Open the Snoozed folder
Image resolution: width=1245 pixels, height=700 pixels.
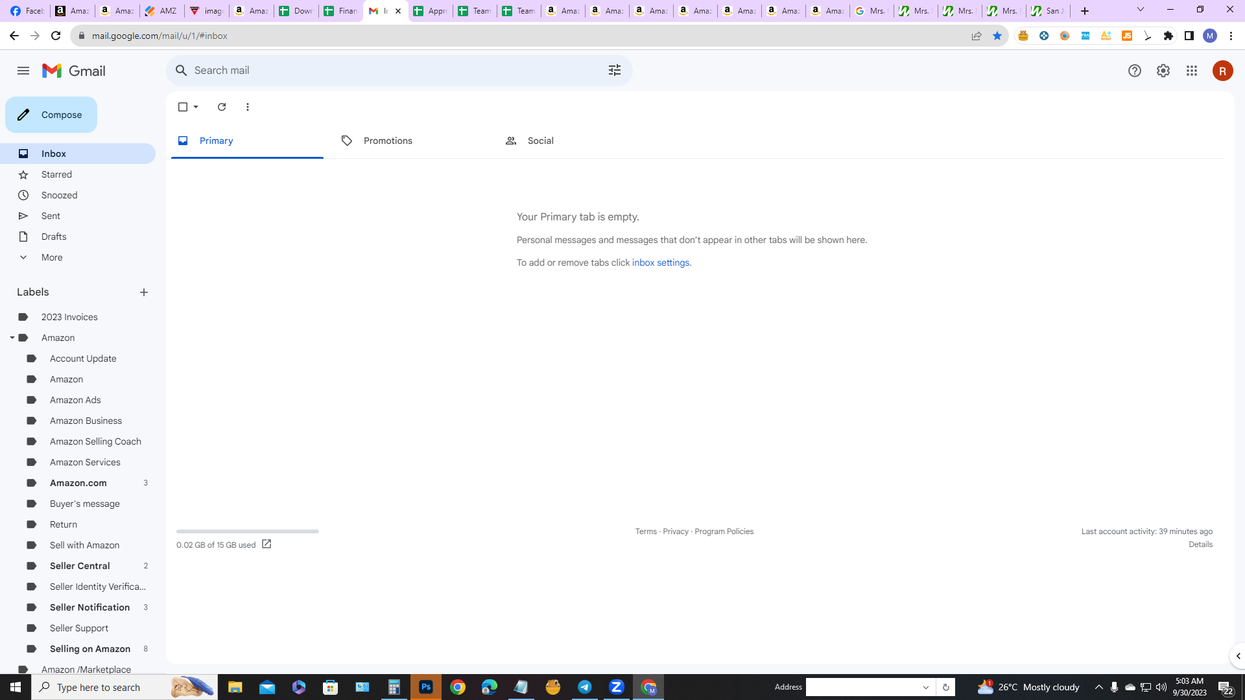(78, 195)
